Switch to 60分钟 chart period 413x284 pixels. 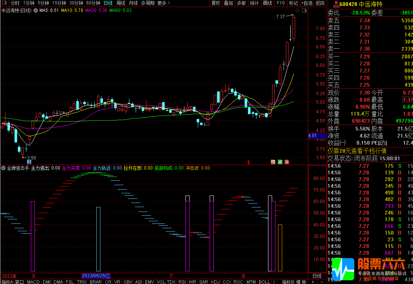(93, 3)
